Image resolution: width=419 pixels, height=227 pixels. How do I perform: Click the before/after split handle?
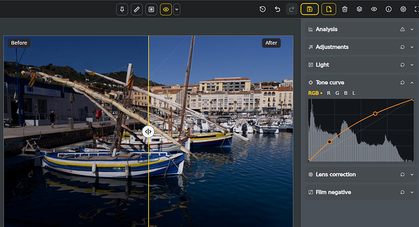click(148, 131)
